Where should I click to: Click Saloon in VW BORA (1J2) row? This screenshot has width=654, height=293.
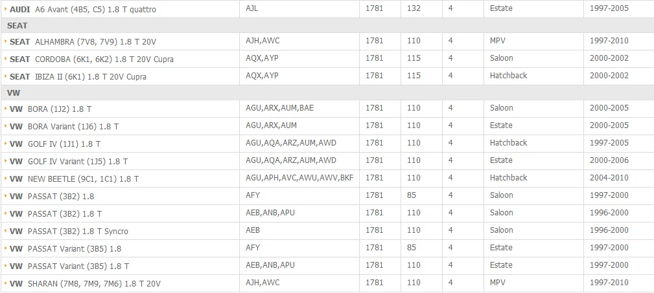[x=501, y=108]
